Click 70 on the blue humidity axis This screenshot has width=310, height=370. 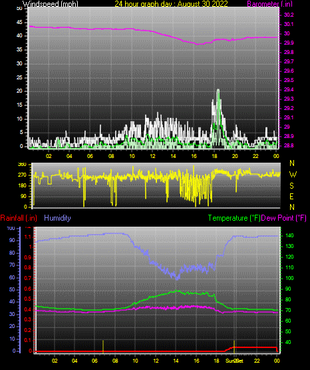click(x=12, y=265)
